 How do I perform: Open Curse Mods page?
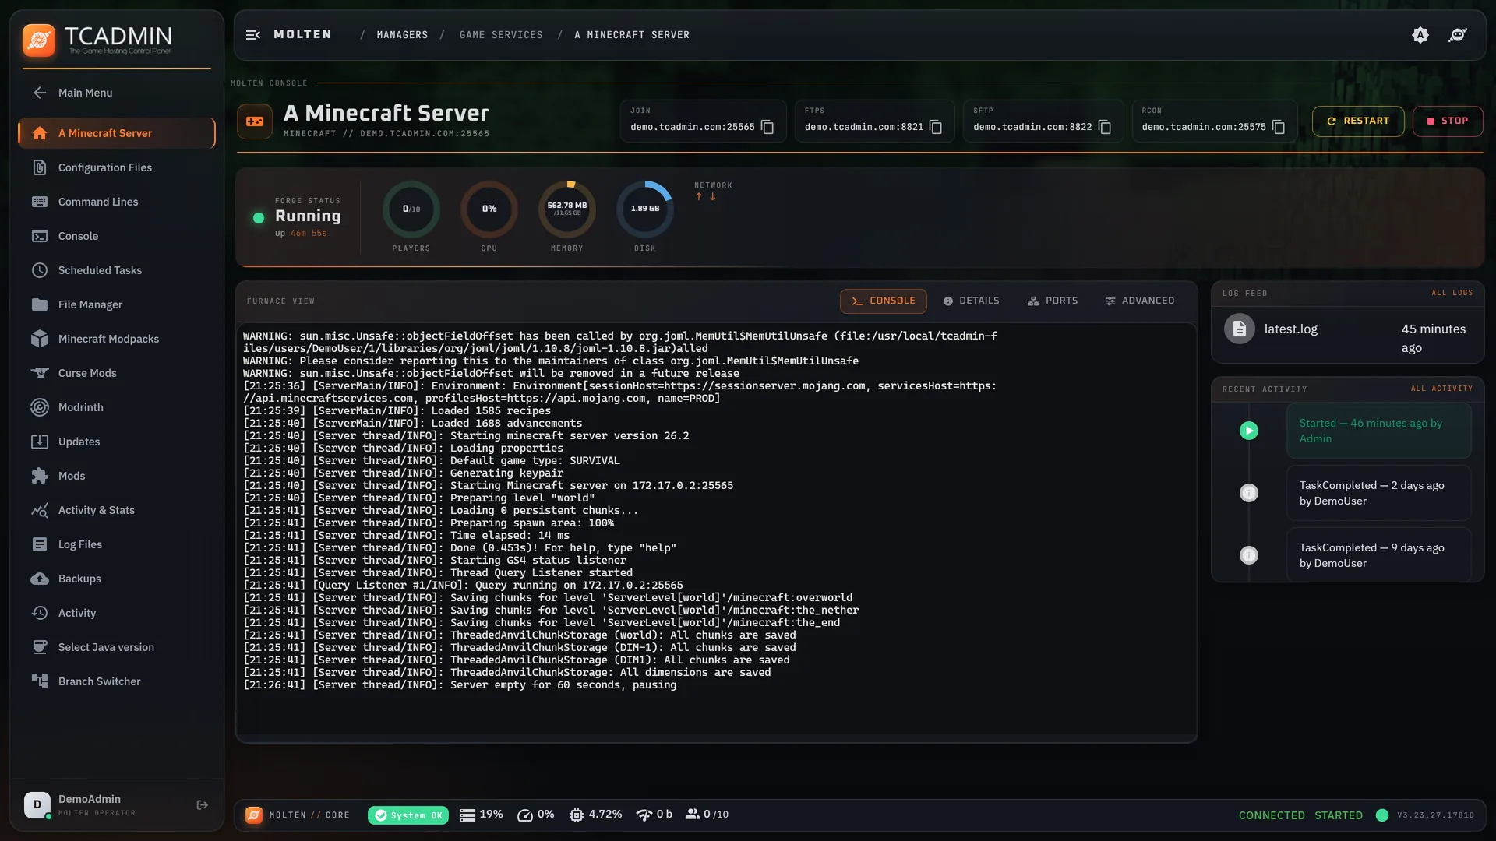[x=116, y=373]
